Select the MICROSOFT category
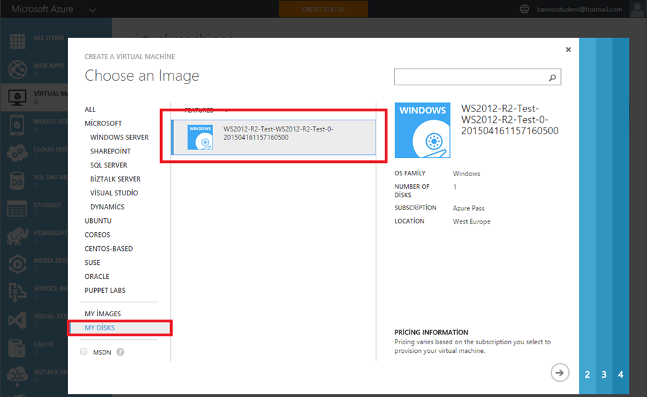The image size is (647, 397). tap(103, 123)
